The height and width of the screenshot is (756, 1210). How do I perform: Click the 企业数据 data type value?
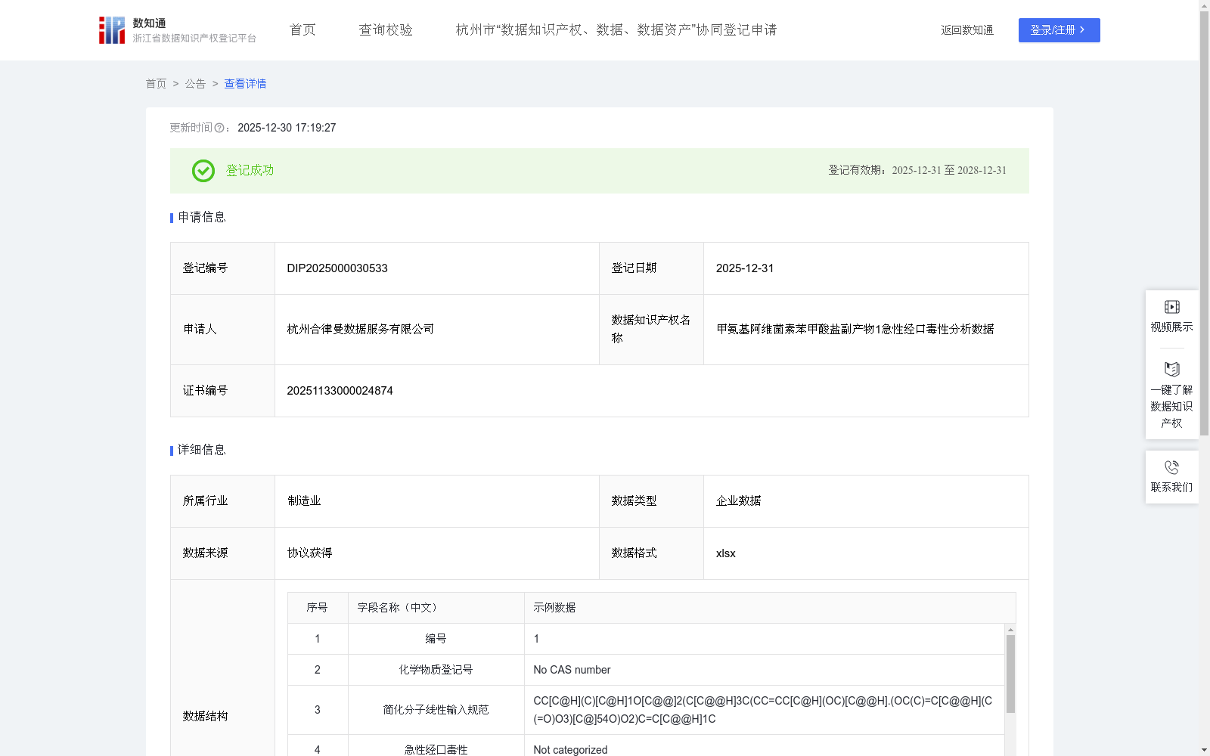coord(738,501)
